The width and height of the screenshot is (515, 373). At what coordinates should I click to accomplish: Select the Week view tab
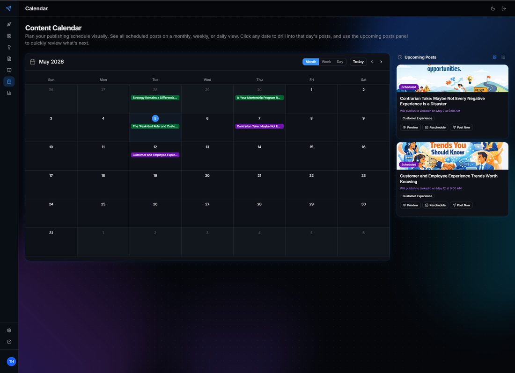point(326,62)
